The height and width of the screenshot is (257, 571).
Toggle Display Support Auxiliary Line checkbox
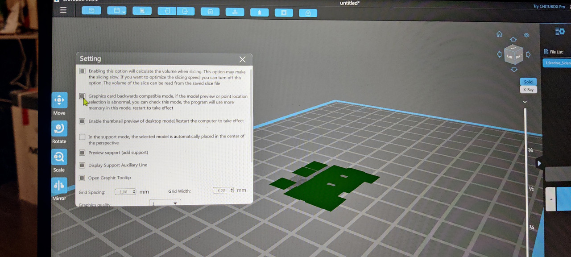82,165
